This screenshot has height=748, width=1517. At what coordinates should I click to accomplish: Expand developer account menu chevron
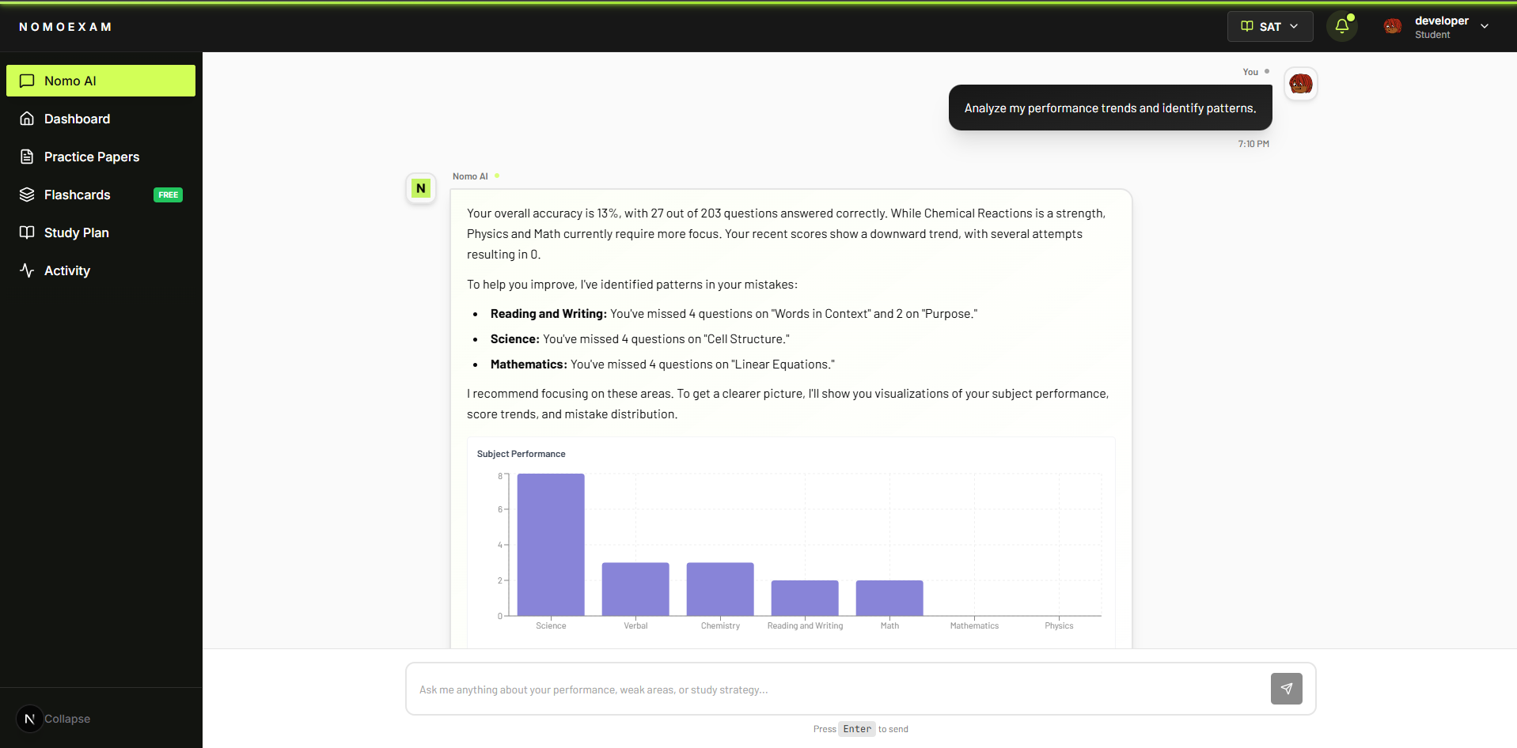pyautogui.click(x=1485, y=26)
